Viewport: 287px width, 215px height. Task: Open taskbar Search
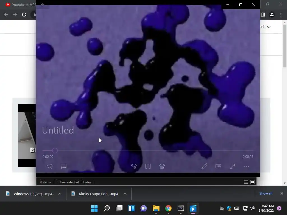tap(107, 208)
